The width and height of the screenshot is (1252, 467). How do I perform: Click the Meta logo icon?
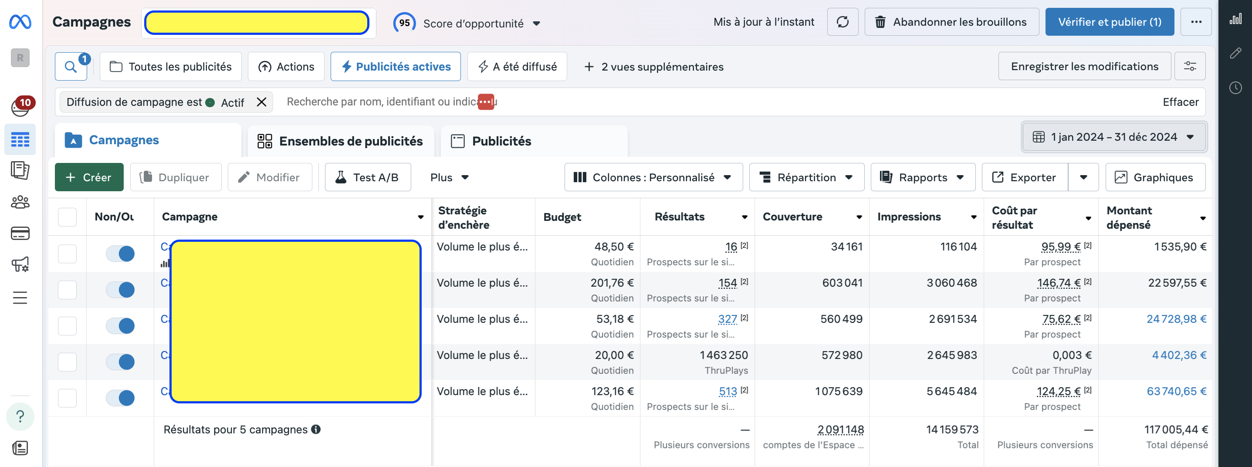[20, 22]
